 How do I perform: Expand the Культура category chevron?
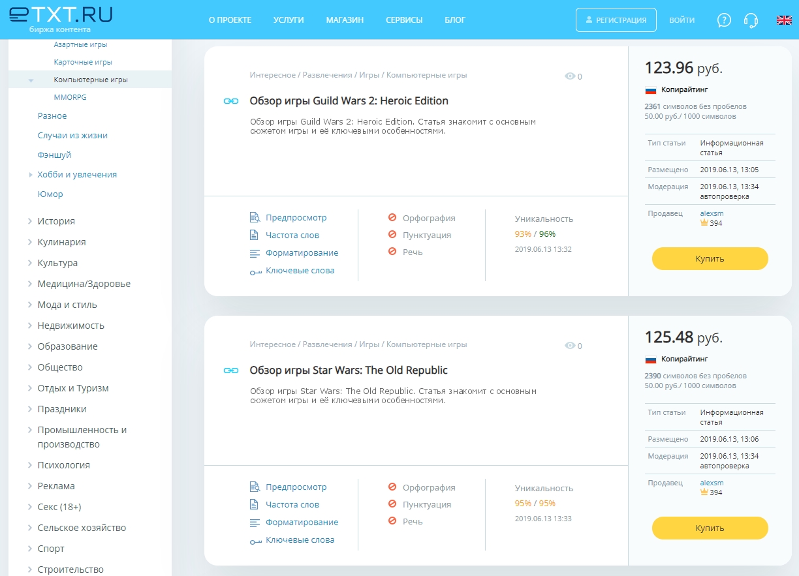(x=30, y=263)
